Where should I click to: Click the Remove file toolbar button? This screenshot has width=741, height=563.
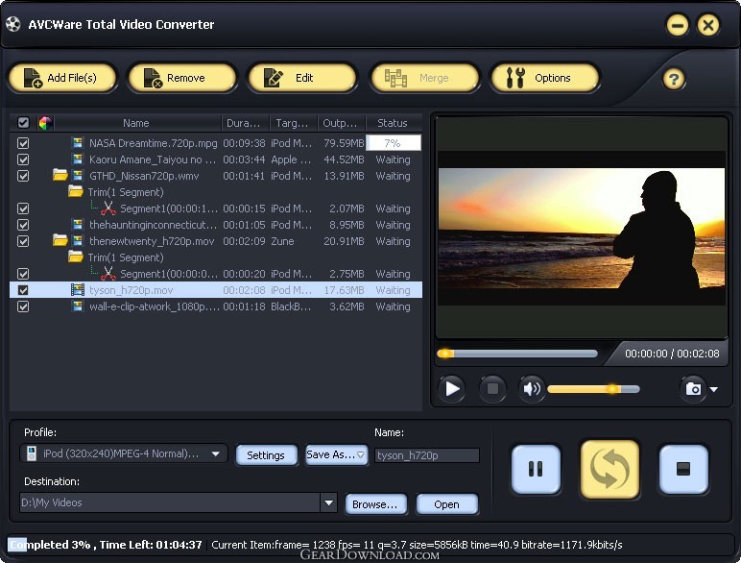[181, 78]
